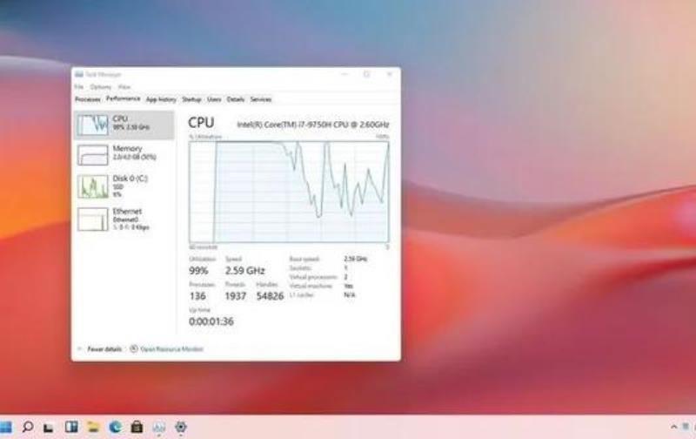Viewport: 696px width, 439px height.
Task: Open Resource Monitor link
Action: click(x=171, y=349)
